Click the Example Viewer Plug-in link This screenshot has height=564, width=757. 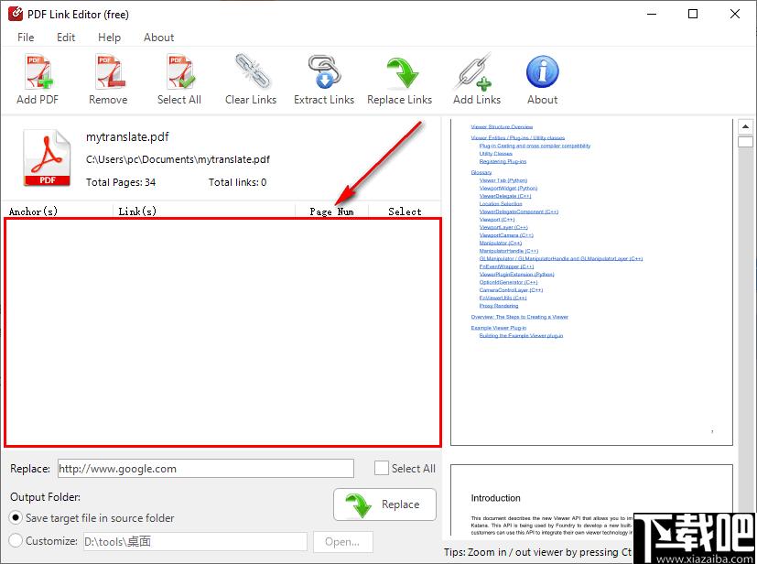point(499,328)
